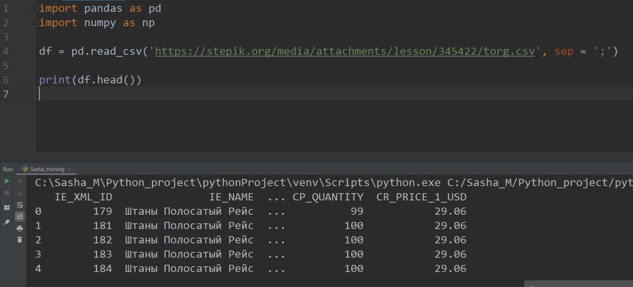Click Up the Stack Trace arrow

pos(20,182)
